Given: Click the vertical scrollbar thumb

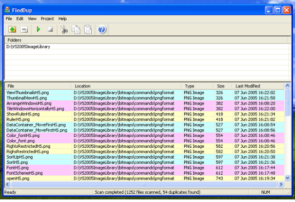Looking at the screenshot, I should [x=287, y=102].
